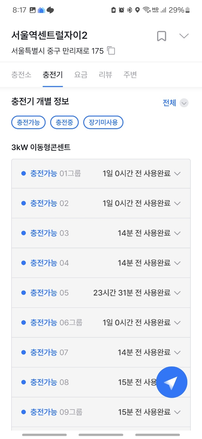Select the 주변 tab

[130, 75]
